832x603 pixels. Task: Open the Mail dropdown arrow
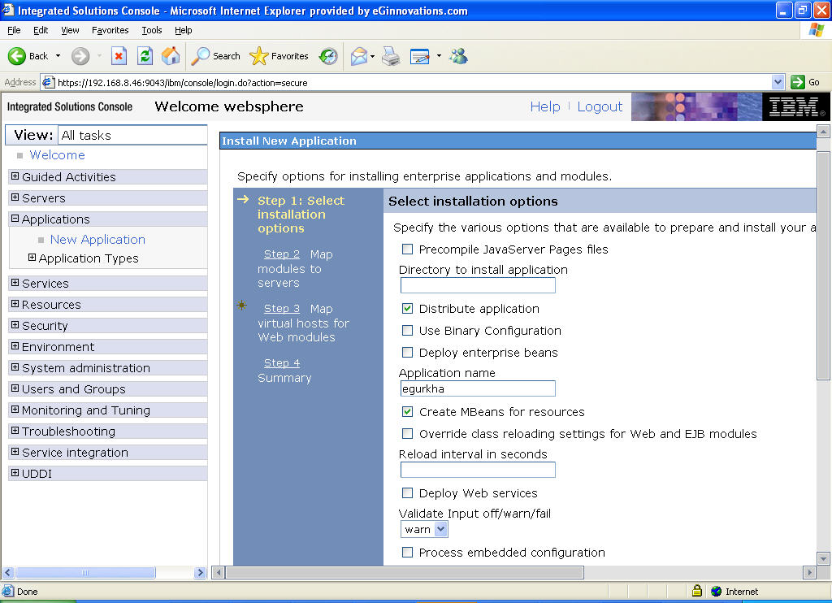point(372,56)
